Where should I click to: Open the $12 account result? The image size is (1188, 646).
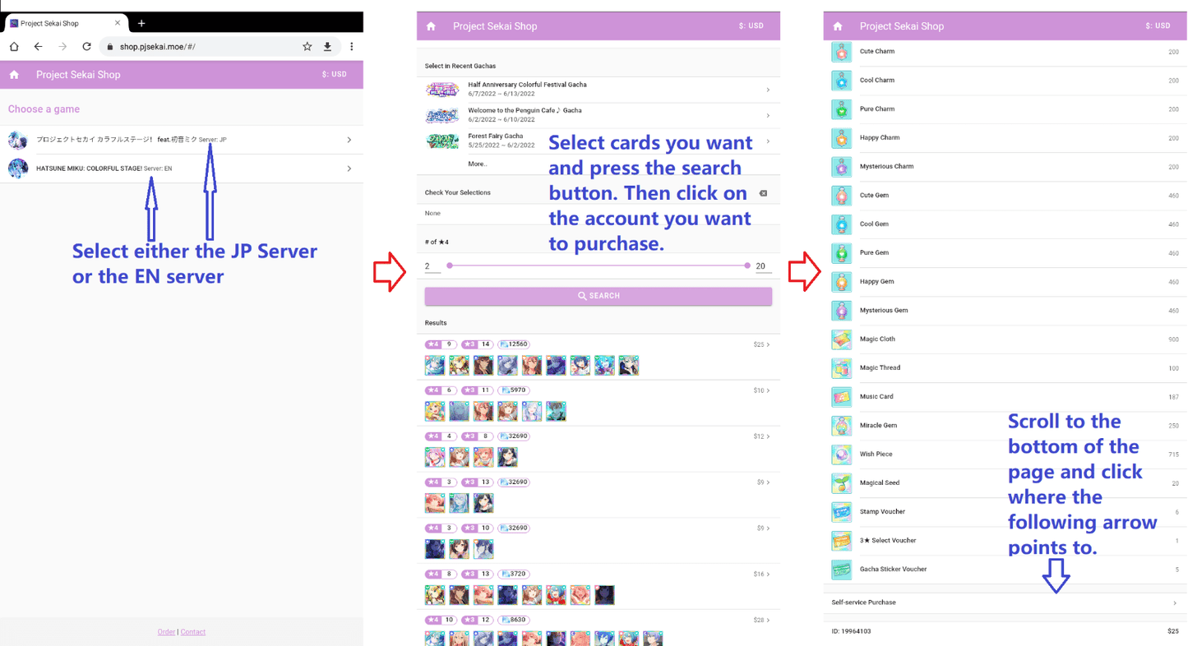tap(598, 449)
